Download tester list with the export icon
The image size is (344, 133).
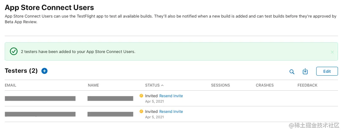click(x=305, y=72)
